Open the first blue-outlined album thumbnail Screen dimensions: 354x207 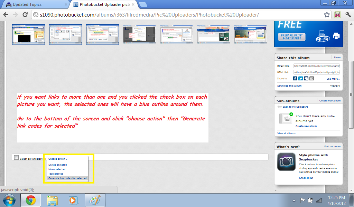click(28, 34)
